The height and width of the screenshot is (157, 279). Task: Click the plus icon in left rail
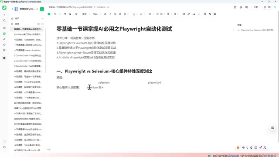click(x=4, y=15)
